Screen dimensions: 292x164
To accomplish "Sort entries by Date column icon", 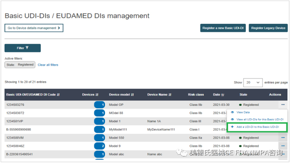I will click(x=223, y=95).
